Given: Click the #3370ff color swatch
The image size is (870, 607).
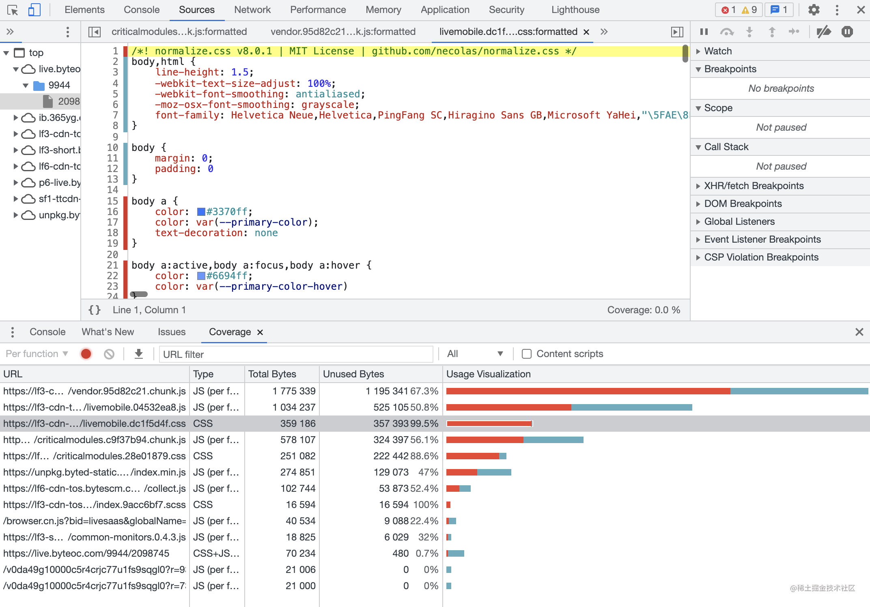Looking at the screenshot, I should [x=201, y=212].
